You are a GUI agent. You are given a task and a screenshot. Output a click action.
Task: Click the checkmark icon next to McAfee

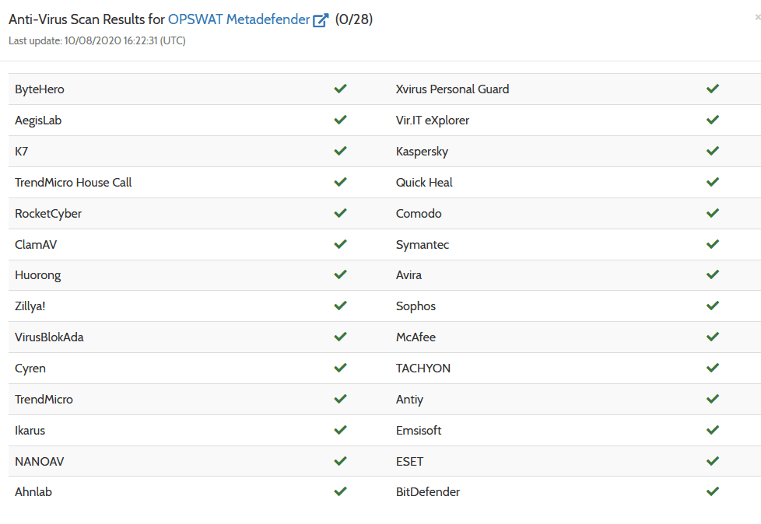[x=713, y=337]
